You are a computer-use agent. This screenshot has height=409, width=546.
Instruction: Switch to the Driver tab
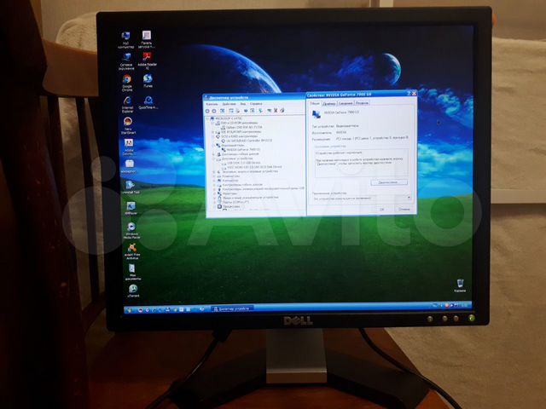point(330,103)
